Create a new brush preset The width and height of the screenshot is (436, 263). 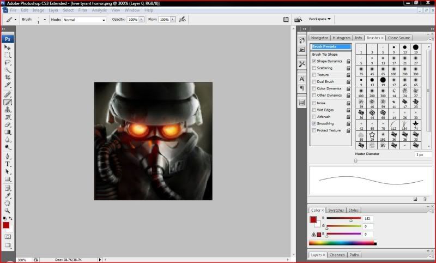pos(415,199)
